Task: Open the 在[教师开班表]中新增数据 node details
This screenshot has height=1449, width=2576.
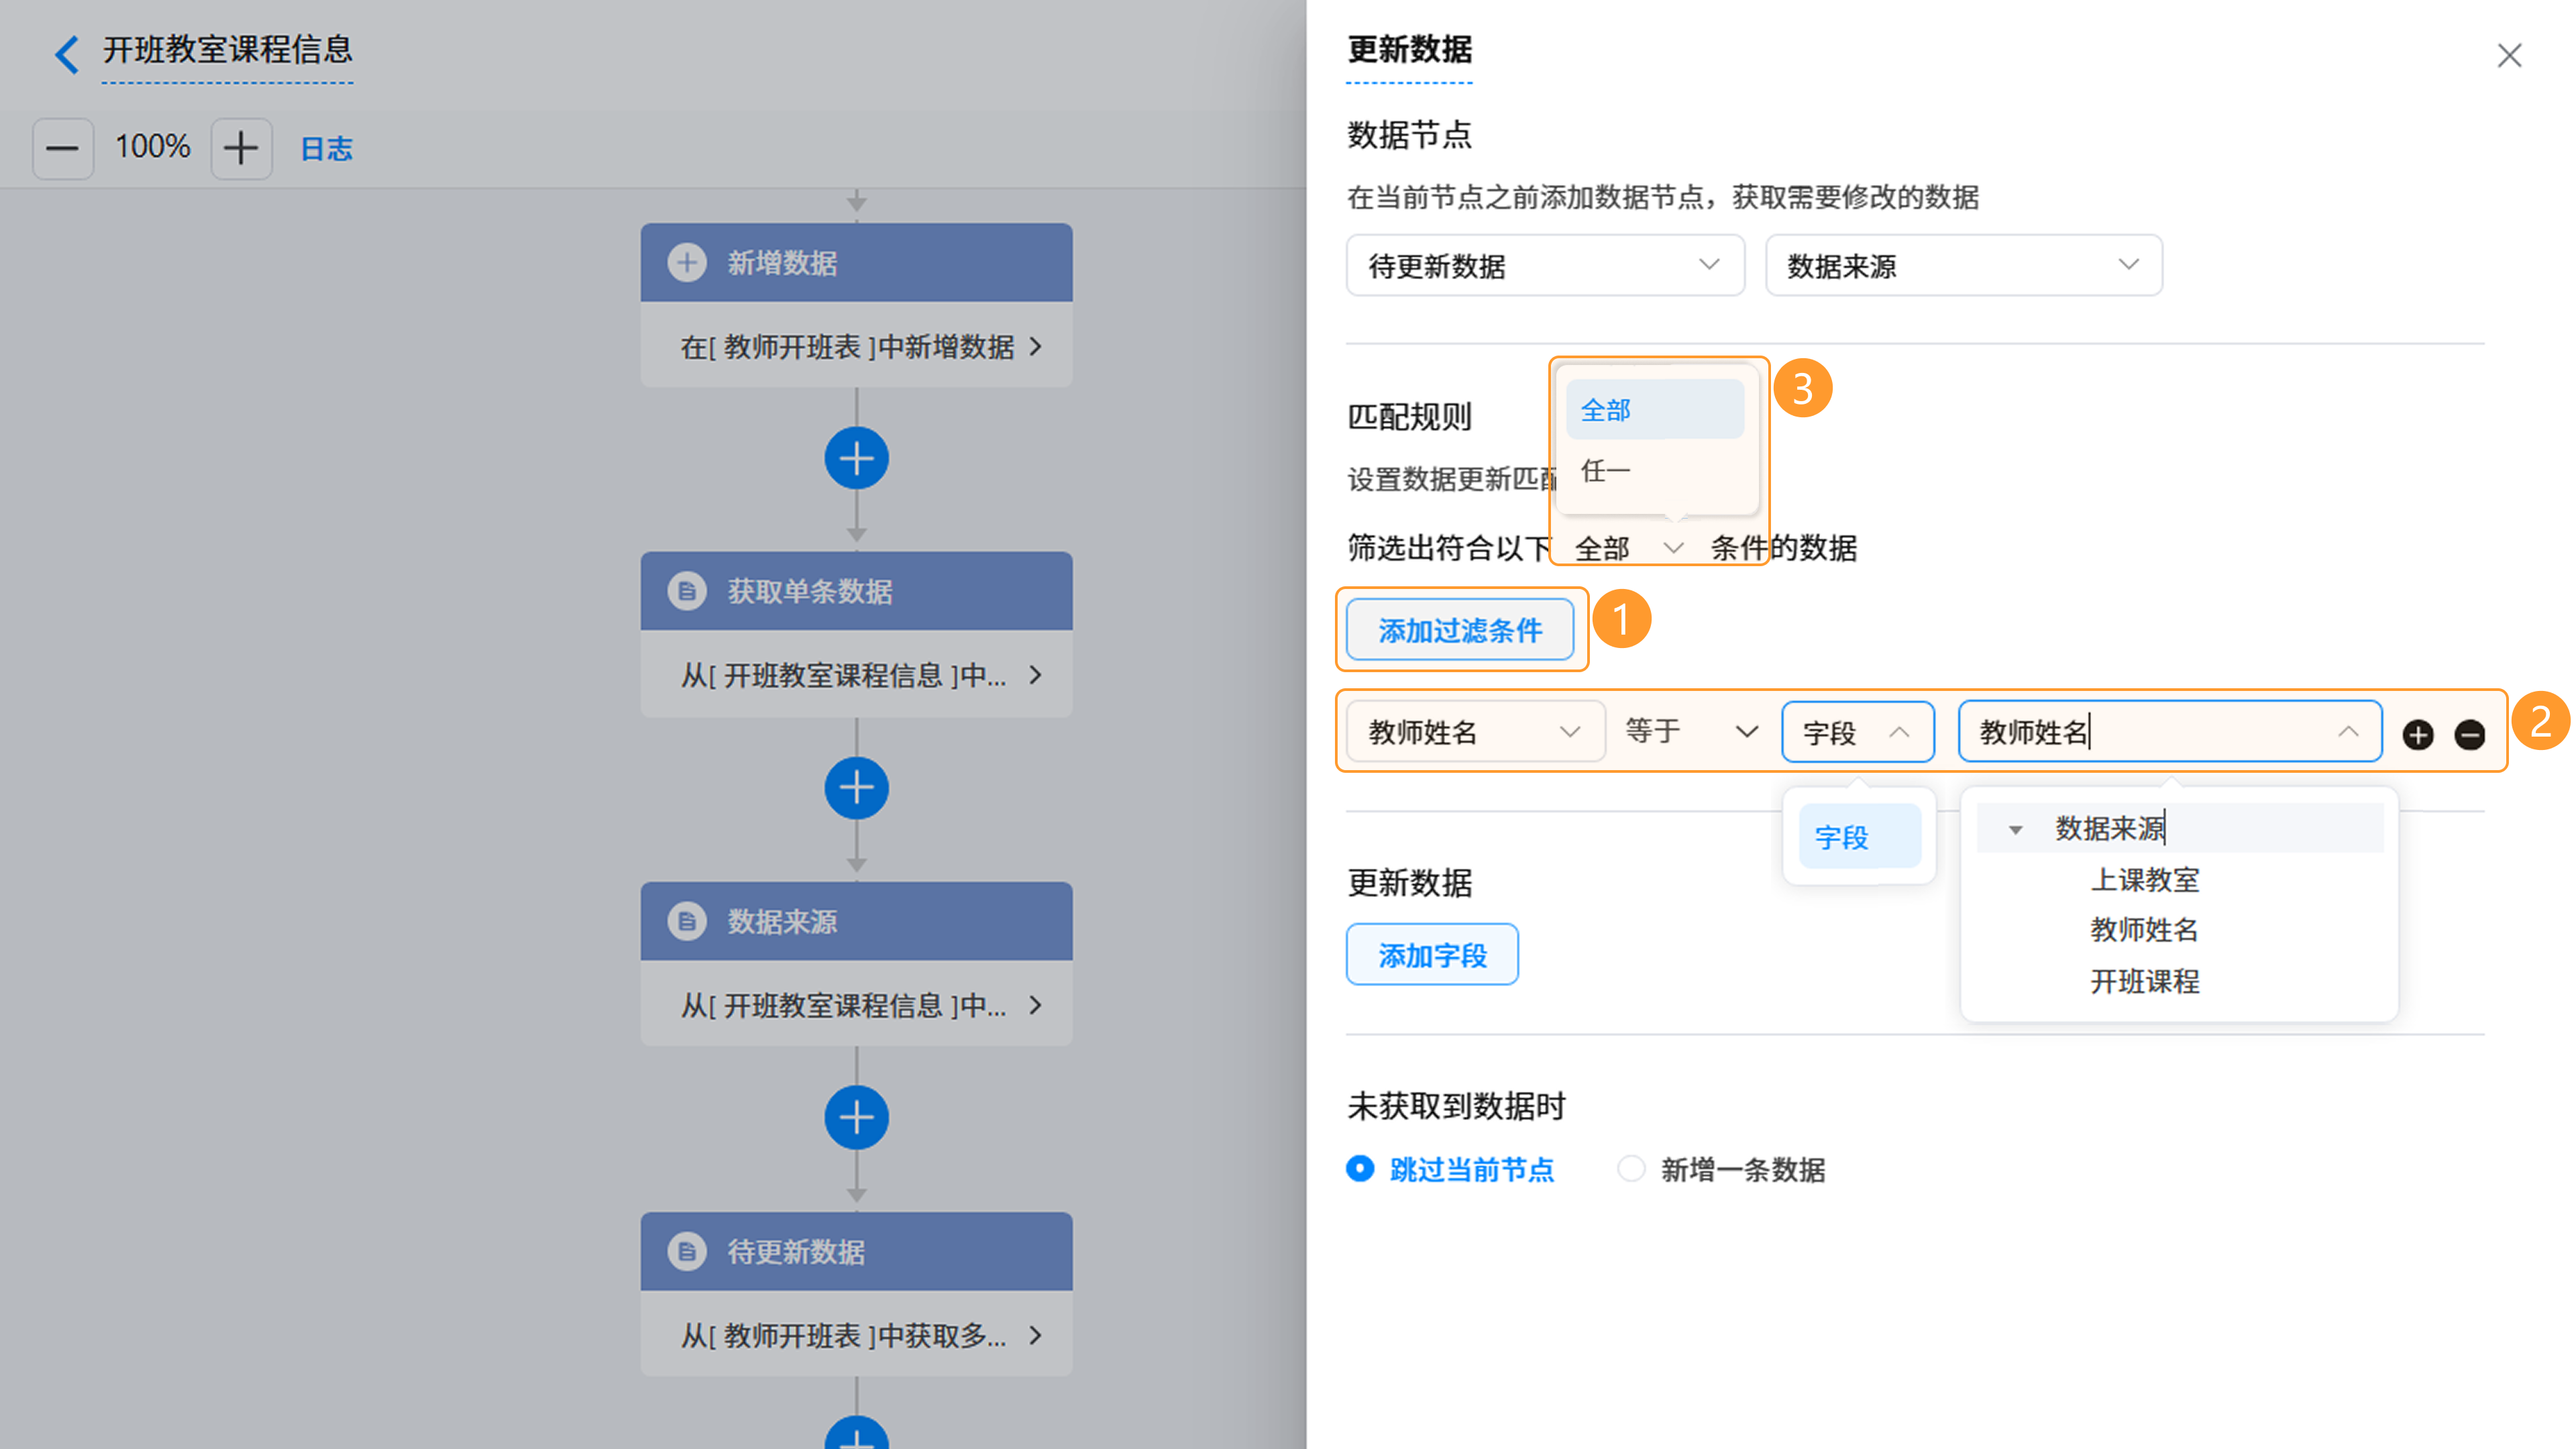Action: coord(856,346)
